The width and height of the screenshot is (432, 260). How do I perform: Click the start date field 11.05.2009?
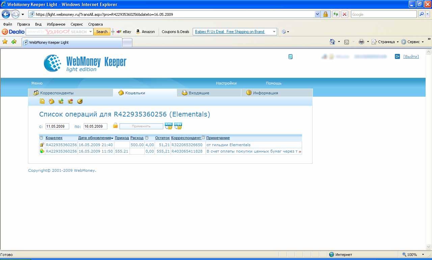tap(57, 126)
